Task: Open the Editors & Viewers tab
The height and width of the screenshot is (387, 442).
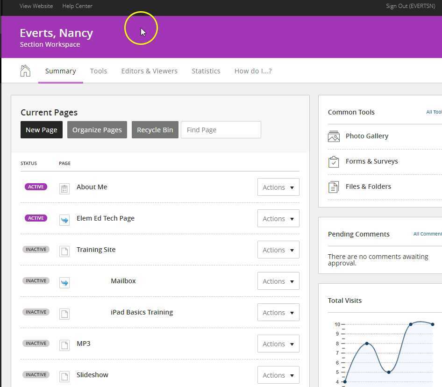Action: click(149, 71)
